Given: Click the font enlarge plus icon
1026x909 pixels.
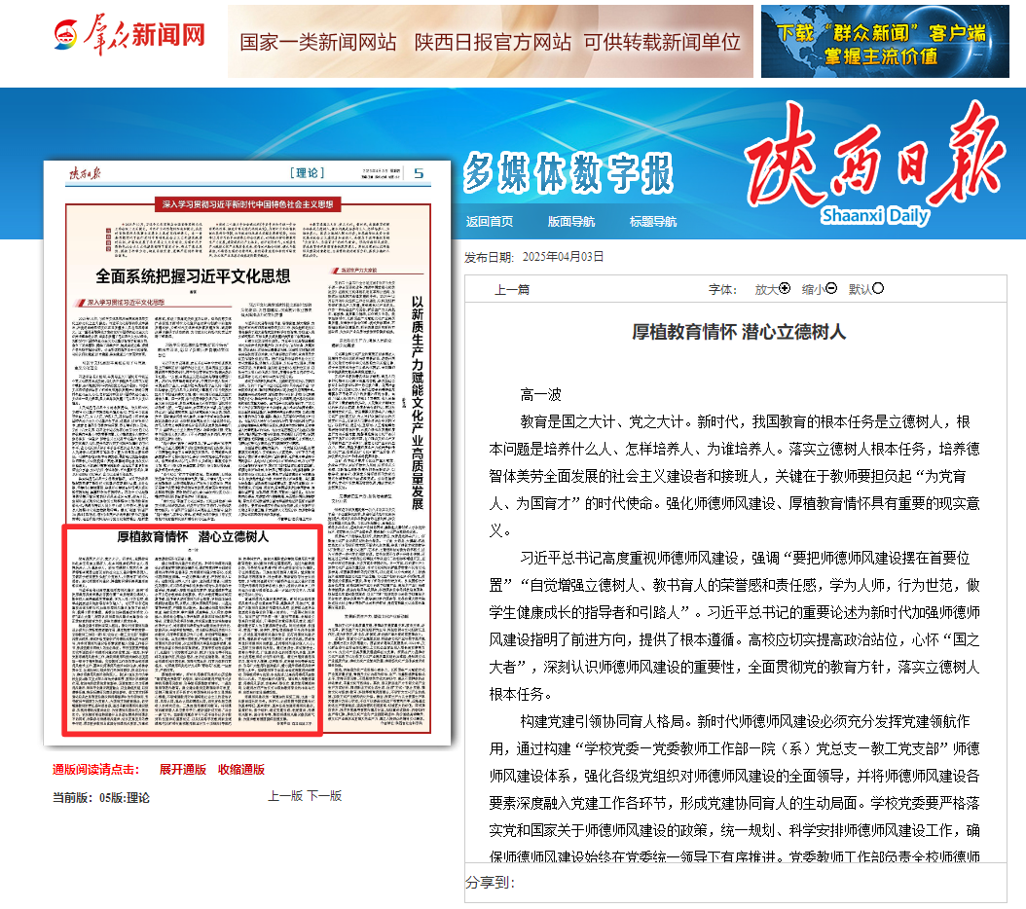Looking at the screenshot, I should (x=785, y=288).
